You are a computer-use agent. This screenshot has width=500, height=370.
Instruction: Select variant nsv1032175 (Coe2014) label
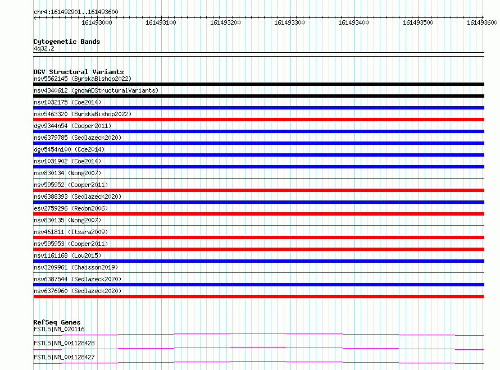pos(67,102)
